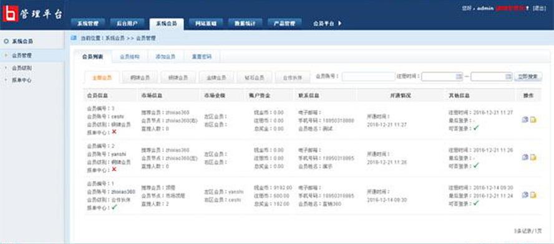Click the green 可否登录 check in yanshi's row
Screen dimensions: 554x244
point(476,166)
